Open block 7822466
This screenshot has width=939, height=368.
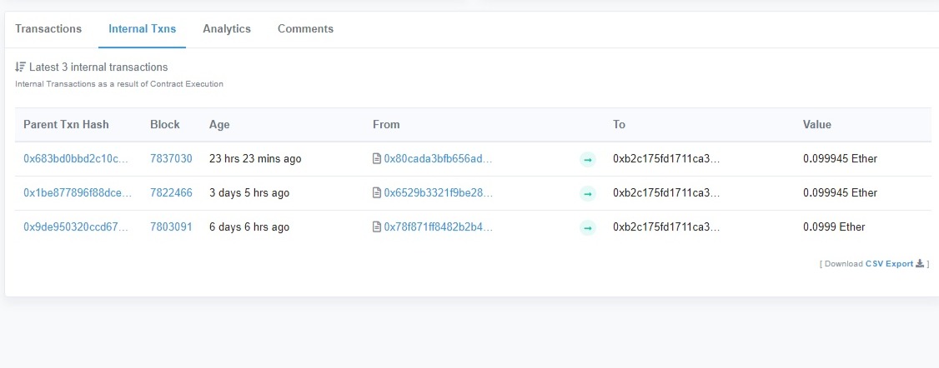(x=171, y=193)
